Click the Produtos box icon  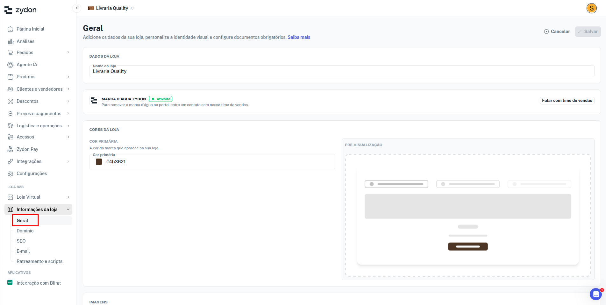[x=11, y=77]
